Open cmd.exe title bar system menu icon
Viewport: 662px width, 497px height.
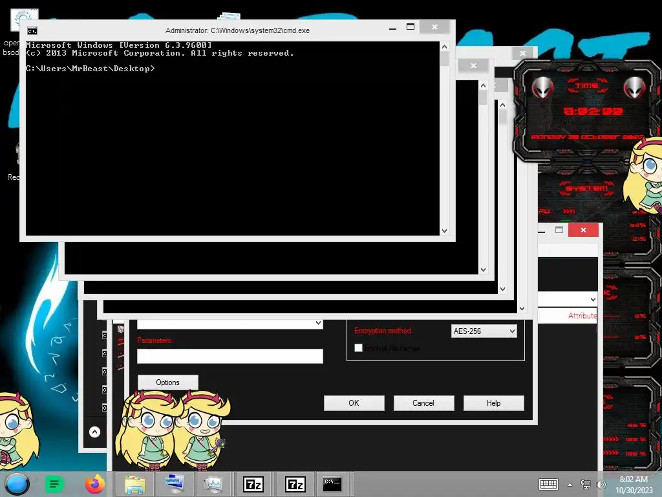pos(32,31)
